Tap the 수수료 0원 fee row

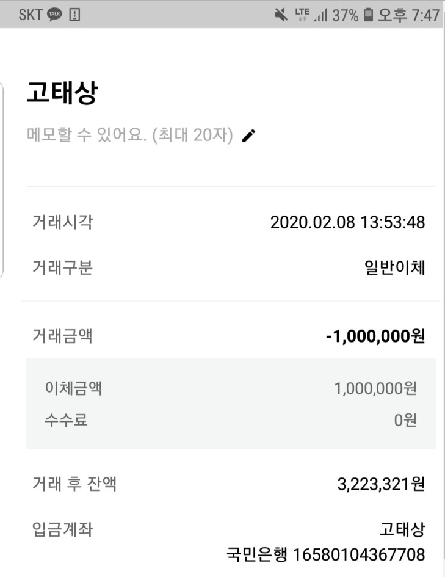point(231,420)
